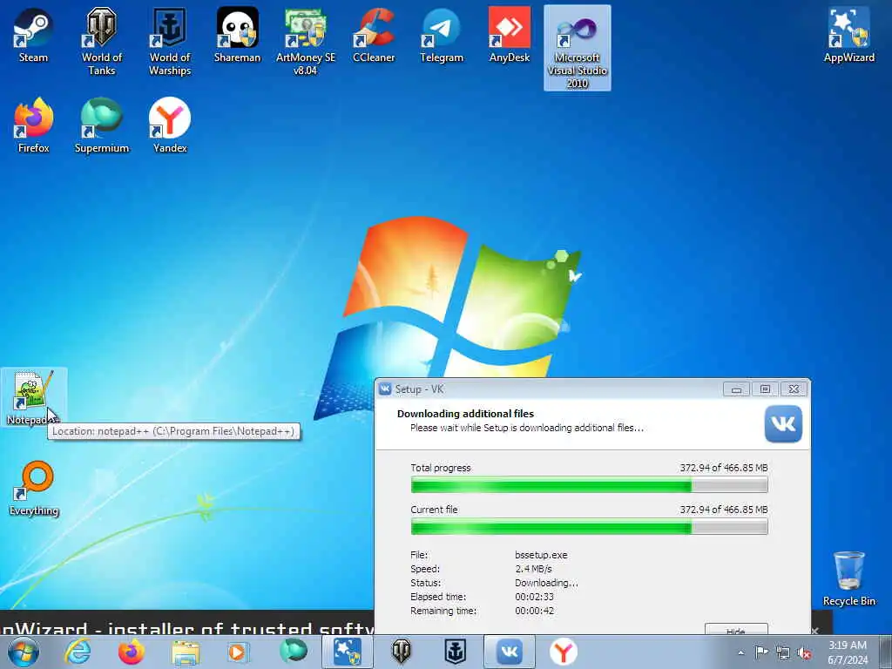Click the Show desktop strip on taskbar

pos(886,652)
